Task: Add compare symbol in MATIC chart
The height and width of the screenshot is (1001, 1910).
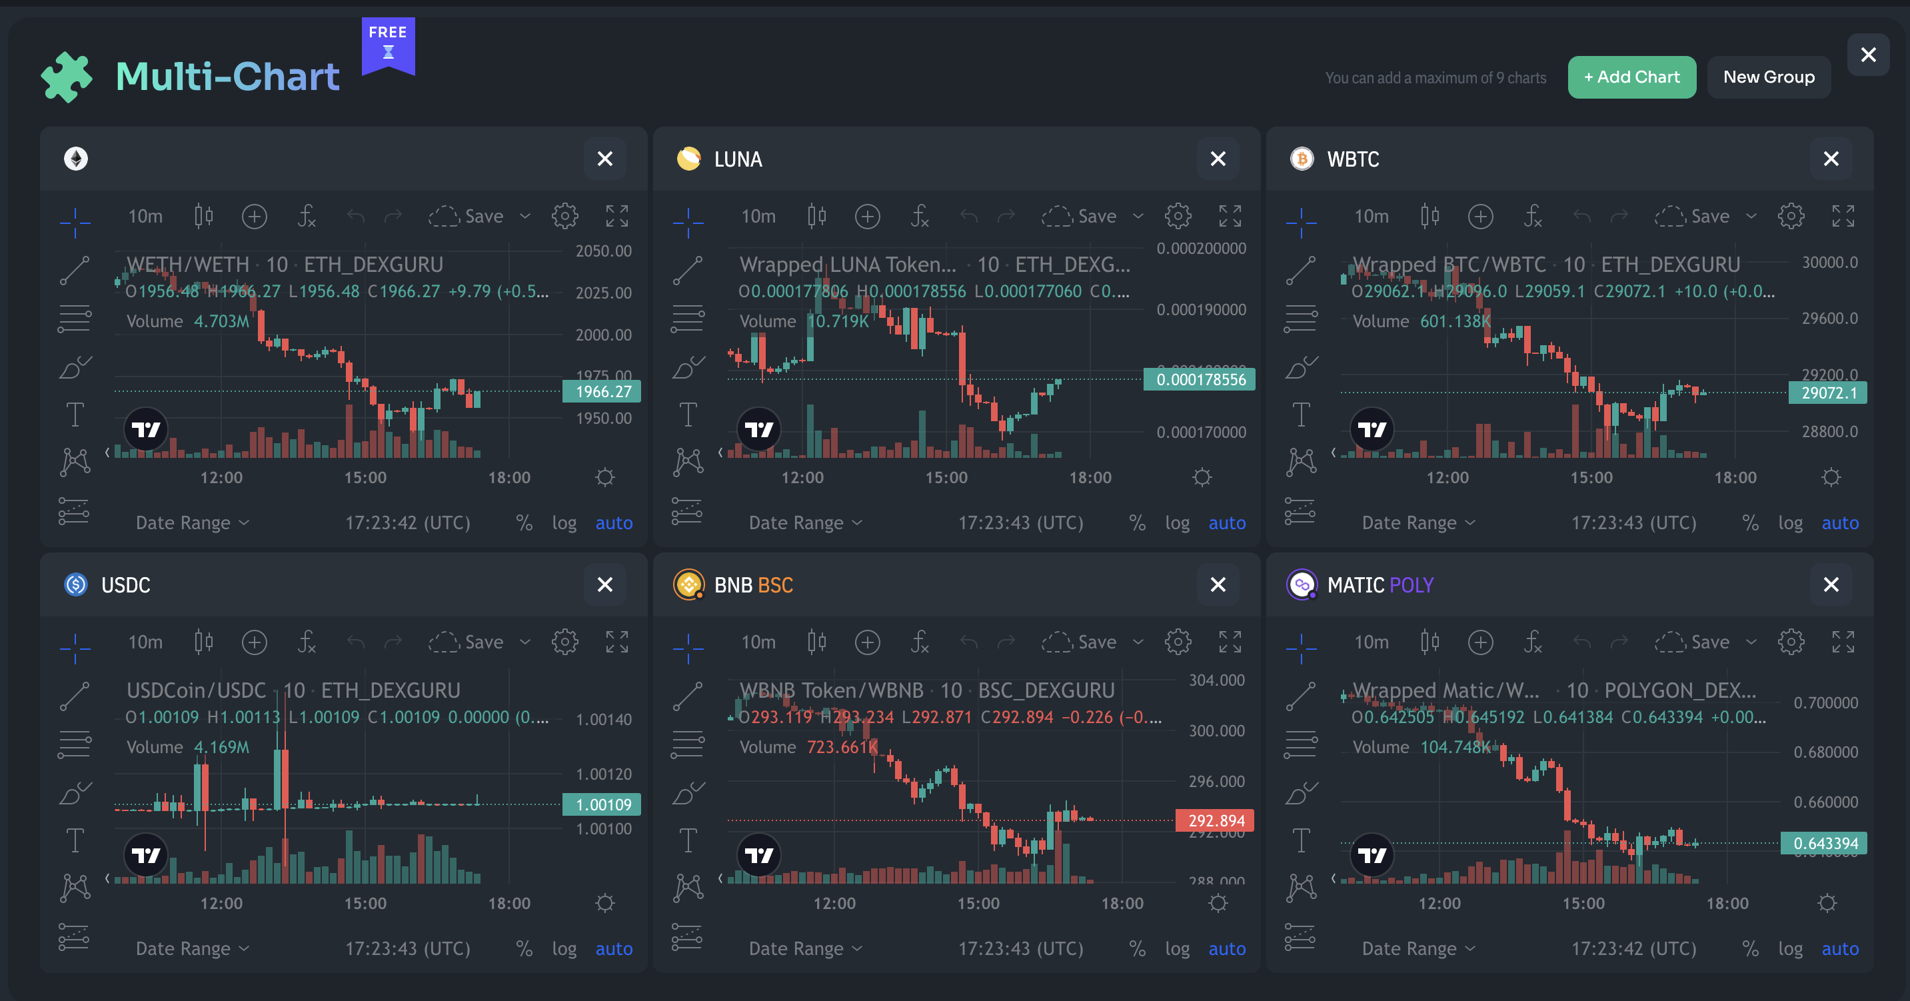Action: (1480, 642)
